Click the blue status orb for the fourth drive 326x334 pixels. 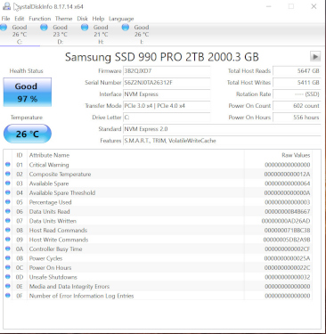pyautogui.click(x=126, y=28)
